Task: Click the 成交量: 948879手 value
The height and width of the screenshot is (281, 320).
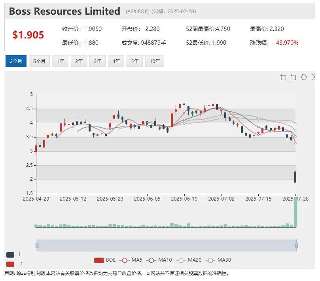Action: [x=144, y=43]
